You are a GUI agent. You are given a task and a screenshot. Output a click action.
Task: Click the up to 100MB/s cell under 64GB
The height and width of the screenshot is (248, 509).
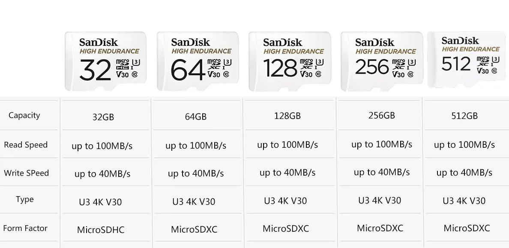(196, 146)
